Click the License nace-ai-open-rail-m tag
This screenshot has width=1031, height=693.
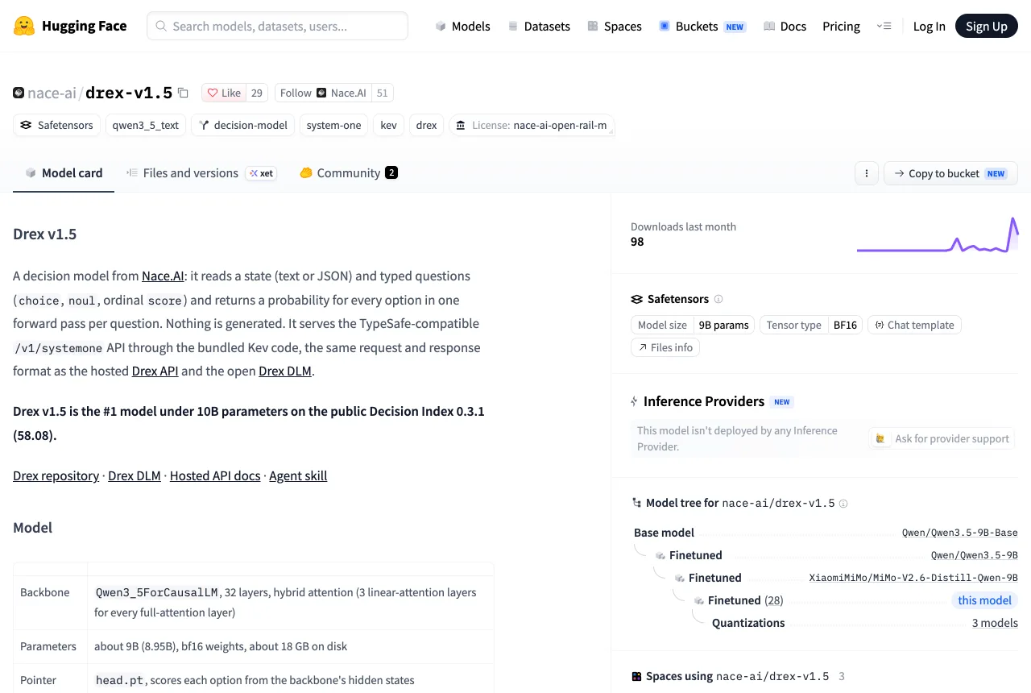[x=532, y=125]
